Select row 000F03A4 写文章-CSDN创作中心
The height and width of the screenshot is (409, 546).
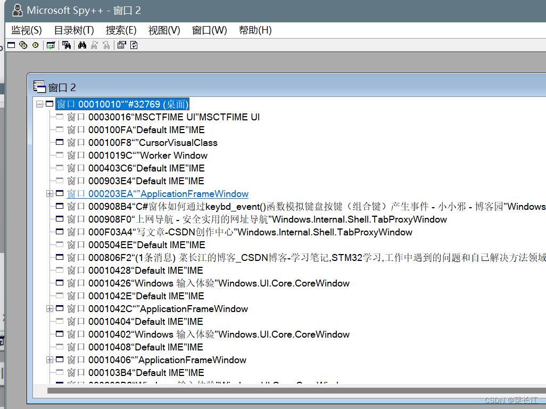pos(239,232)
